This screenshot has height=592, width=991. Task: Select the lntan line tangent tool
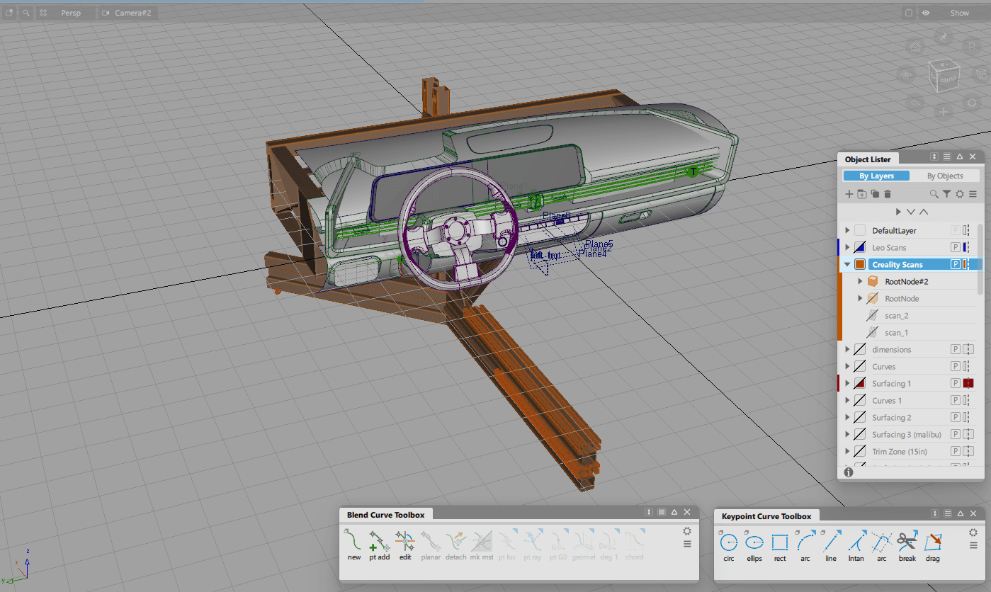click(856, 545)
